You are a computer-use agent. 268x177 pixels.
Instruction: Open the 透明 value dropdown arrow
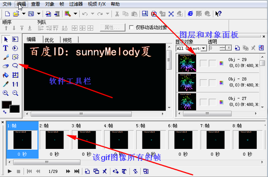229,48
